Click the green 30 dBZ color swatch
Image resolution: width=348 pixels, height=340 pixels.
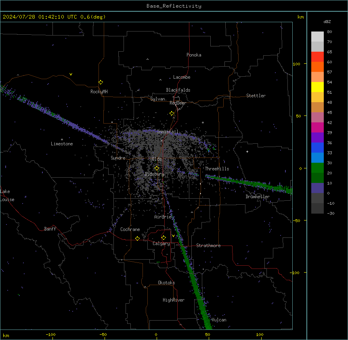click(x=317, y=168)
